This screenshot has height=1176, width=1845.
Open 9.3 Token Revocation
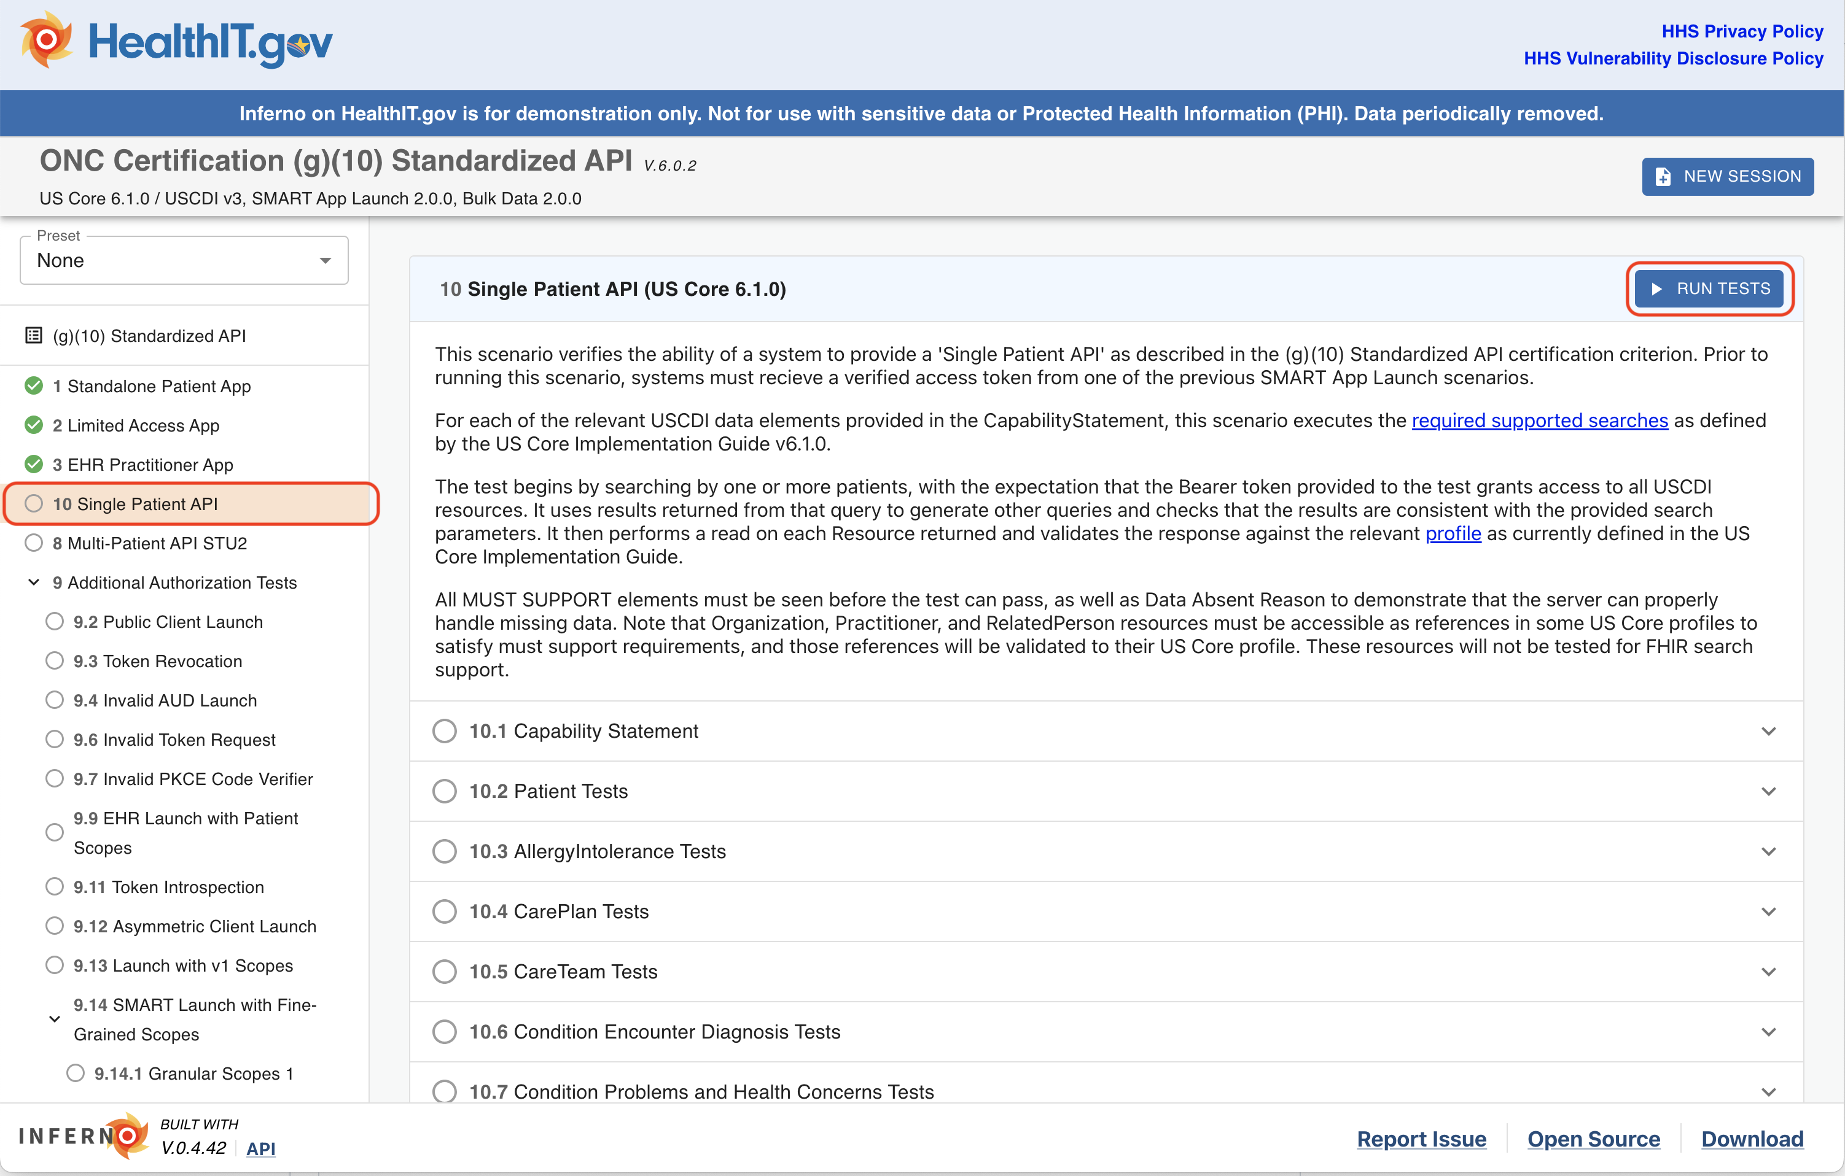158,661
